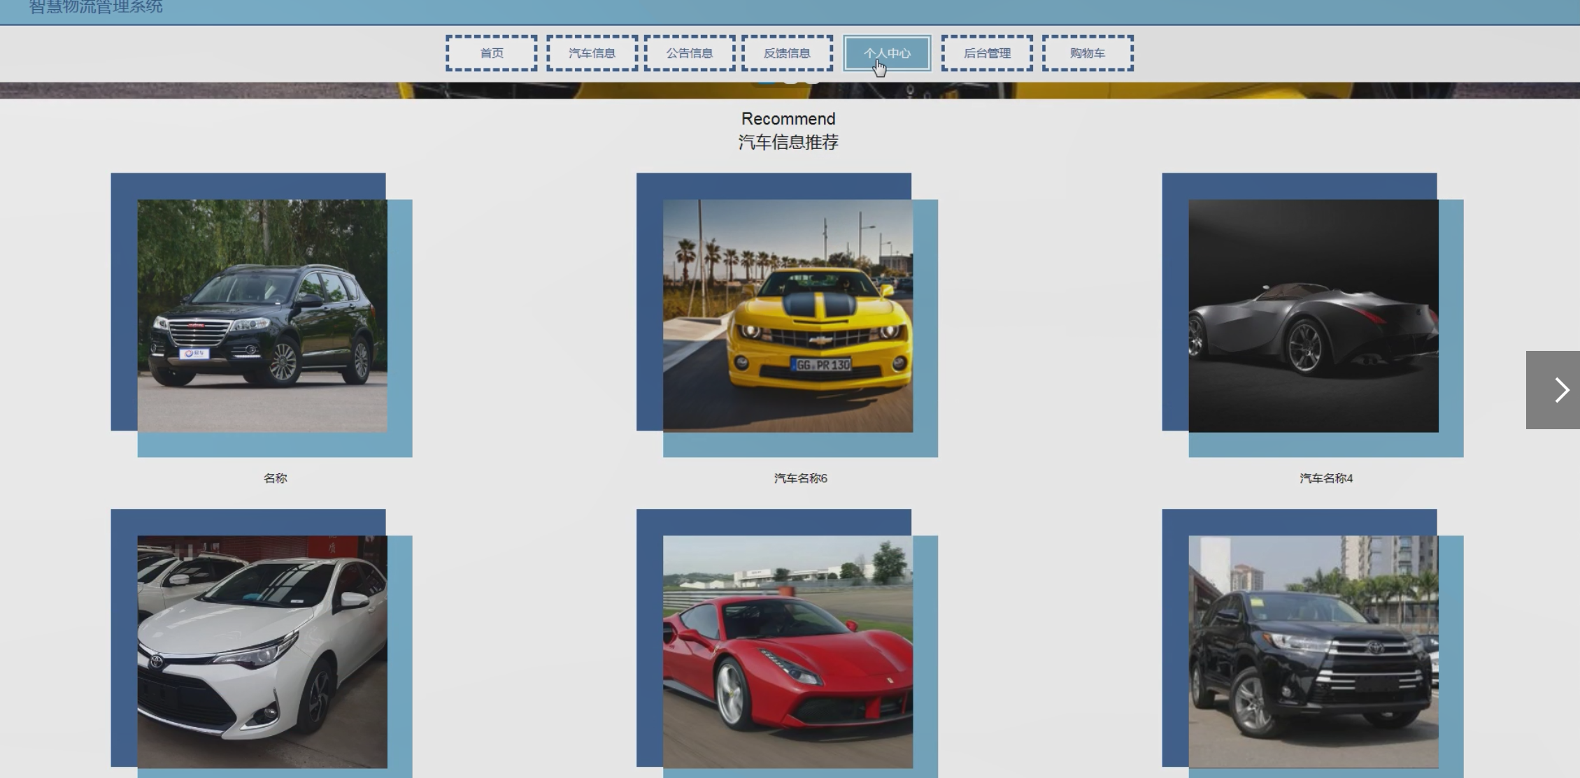The height and width of the screenshot is (778, 1580).
Task: Open the black Haval SUV thumbnail
Action: 262,315
